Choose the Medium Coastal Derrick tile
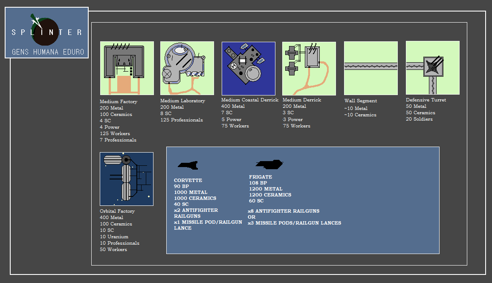The height and width of the screenshot is (283, 492). (248, 69)
